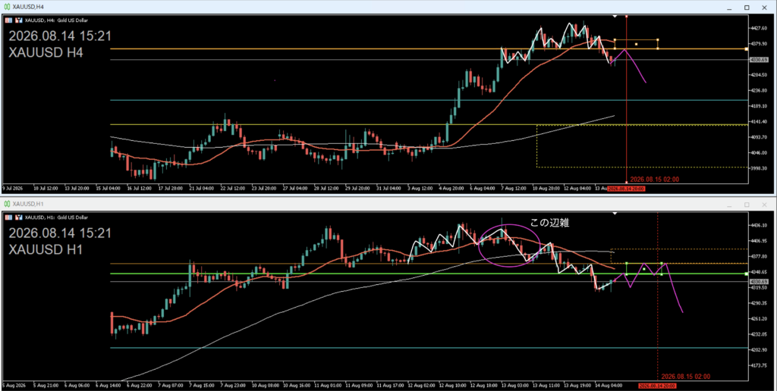Click the 4406.95 price scale label
777x391 pixels.
coord(759,240)
